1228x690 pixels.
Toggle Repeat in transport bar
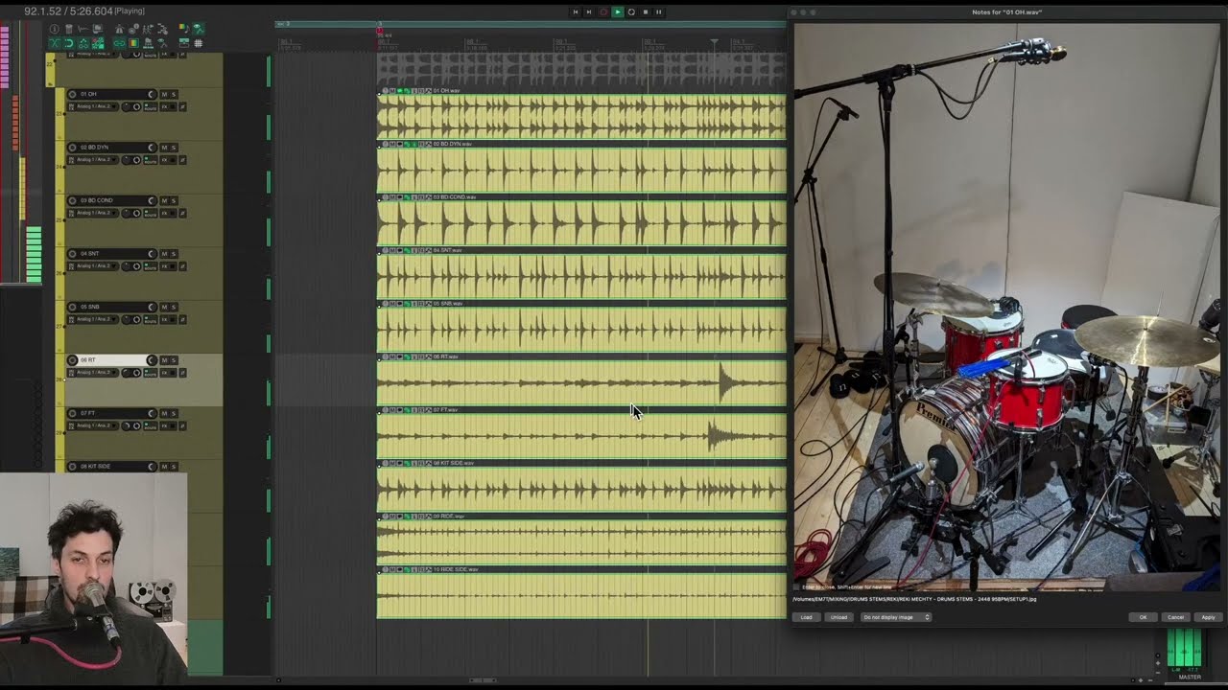click(631, 11)
